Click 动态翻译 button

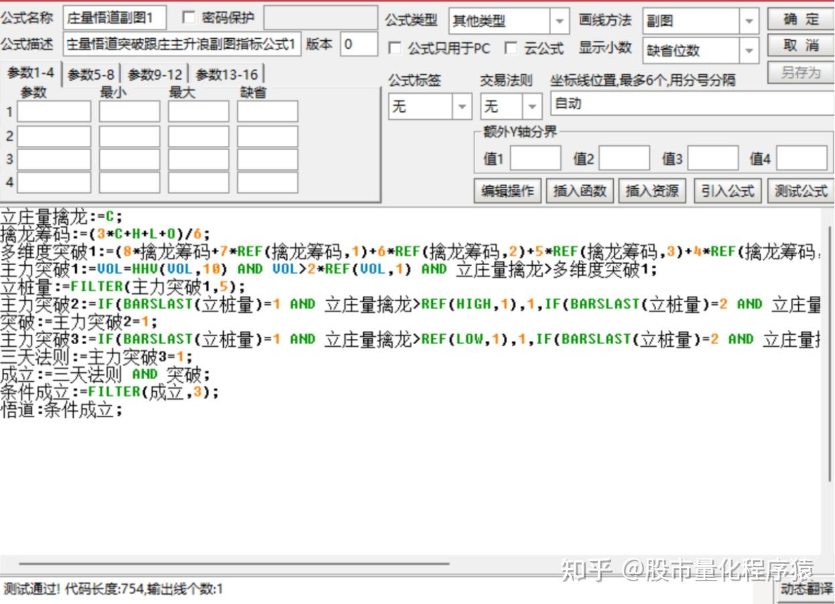click(806, 590)
